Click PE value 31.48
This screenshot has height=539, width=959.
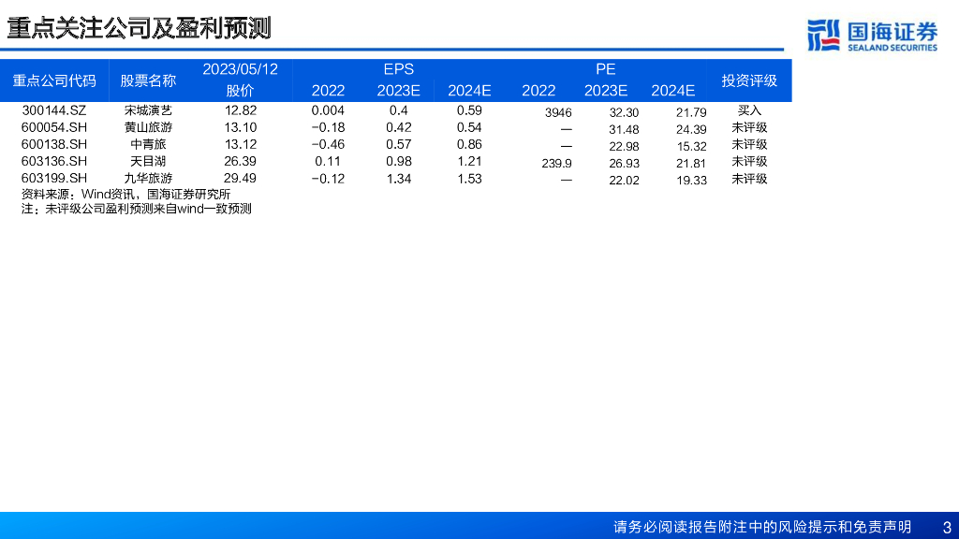pos(624,130)
